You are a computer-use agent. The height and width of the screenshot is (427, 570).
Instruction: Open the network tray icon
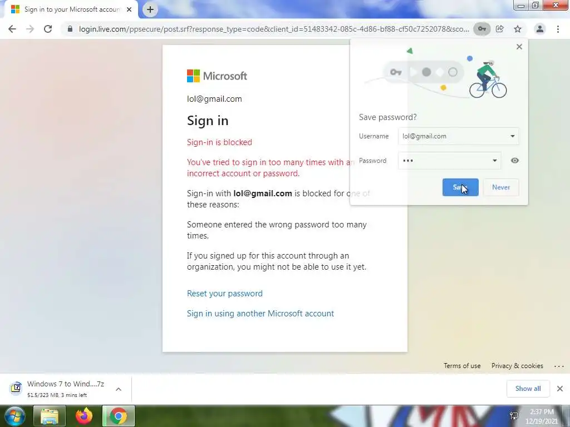514,416
